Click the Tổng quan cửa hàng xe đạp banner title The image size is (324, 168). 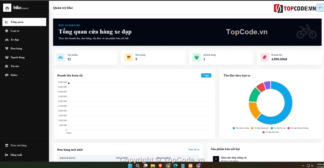(x=95, y=32)
